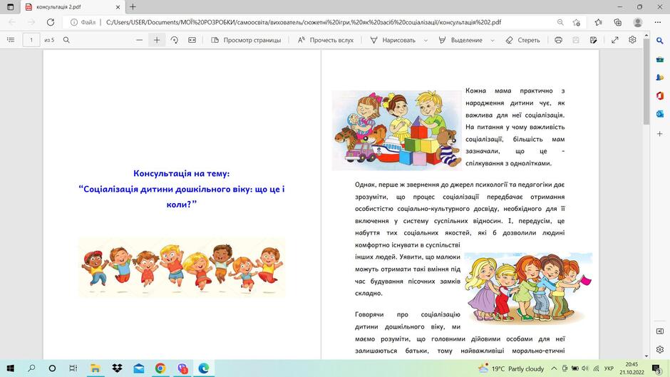Viewport: 670px width, 377px height.
Task: Open Просмотр страницы page view menu
Action: click(x=246, y=40)
